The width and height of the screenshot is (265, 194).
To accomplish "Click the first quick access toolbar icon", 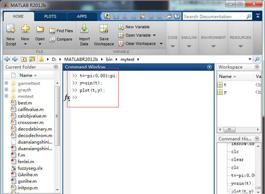I will pos(107,16).
